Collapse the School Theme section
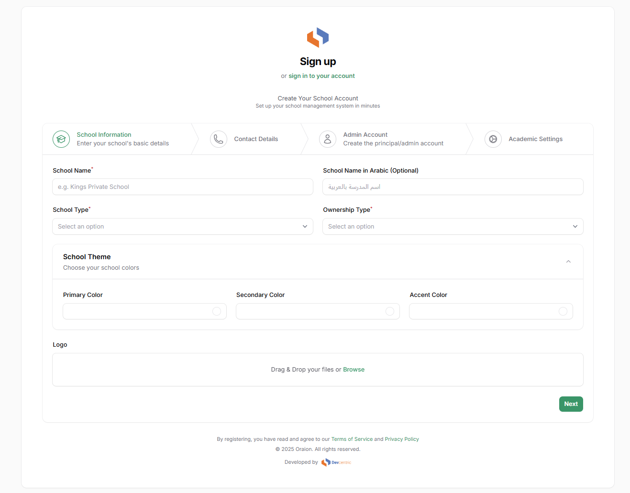Screen dimensions: 630x493 point(568,262)
